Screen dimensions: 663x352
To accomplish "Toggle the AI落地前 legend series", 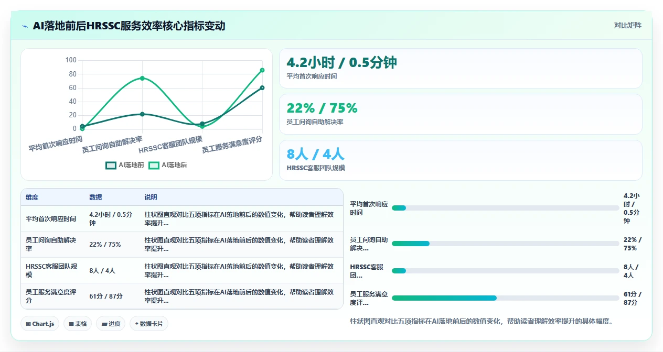I will tap(125, 165).
